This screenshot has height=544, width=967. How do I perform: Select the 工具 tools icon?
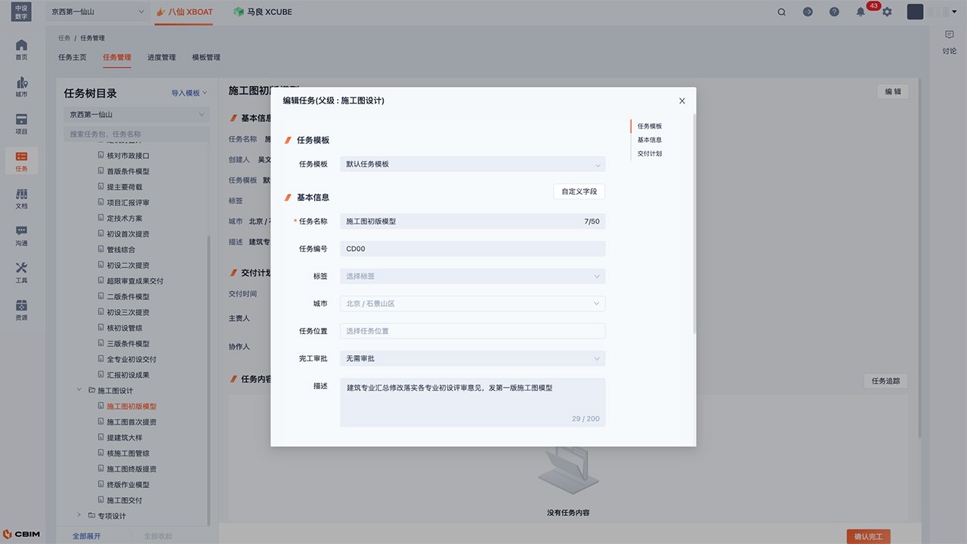pos(21,272)
